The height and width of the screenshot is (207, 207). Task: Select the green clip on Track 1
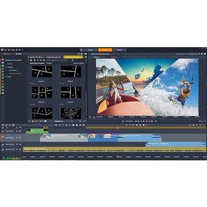tap(37, 131)
